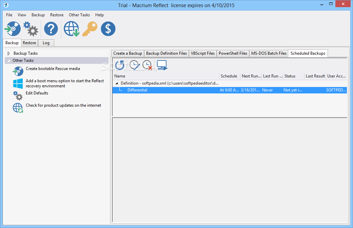This screenshot has height=228, width=353.
Task: Open the Other Tasks menu
Action: pos(79,15)
